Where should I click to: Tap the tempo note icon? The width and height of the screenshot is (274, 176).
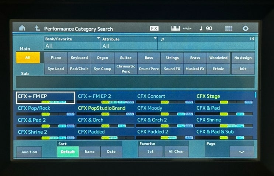coord(201,28)
